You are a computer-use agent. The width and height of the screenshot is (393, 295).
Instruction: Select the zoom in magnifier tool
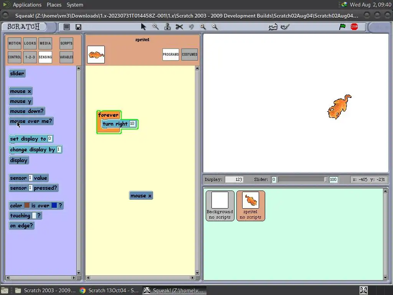tap(203, 27)
